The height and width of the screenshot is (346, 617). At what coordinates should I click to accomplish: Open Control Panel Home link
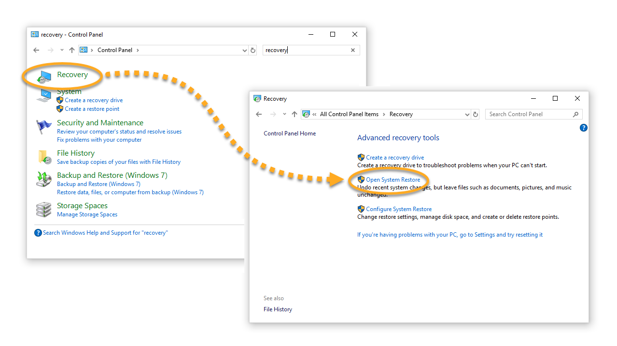pyautogui.click(x=290, y=133)
